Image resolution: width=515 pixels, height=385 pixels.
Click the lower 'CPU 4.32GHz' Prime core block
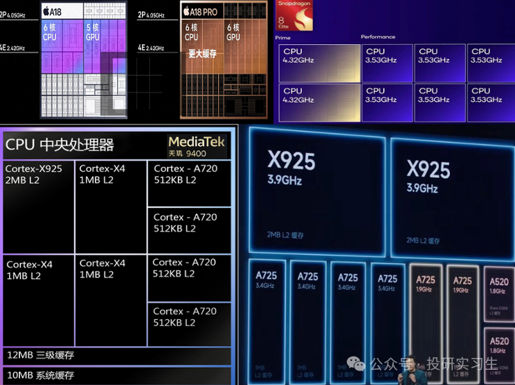click(x=320, y=102)
